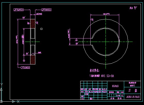Screen dimensions: 144x105
Task: Select the designer name cell 王五才
Action: [x=86, y=94]
